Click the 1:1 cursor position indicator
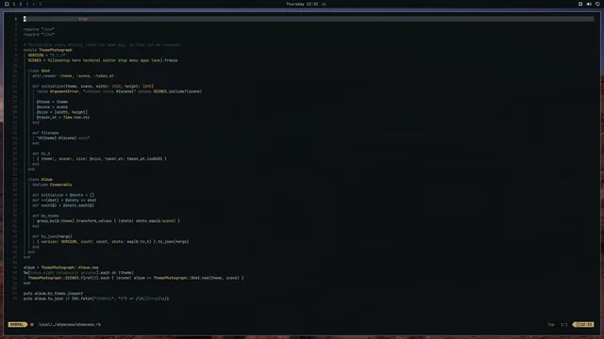This screenshot has height=339, width=604. [x=564, y=324]
